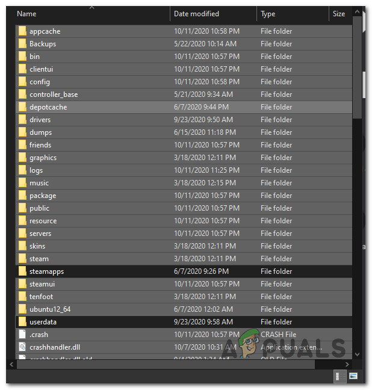
Task: Click the horizontal scrollbar thumb
Action: 166,364
